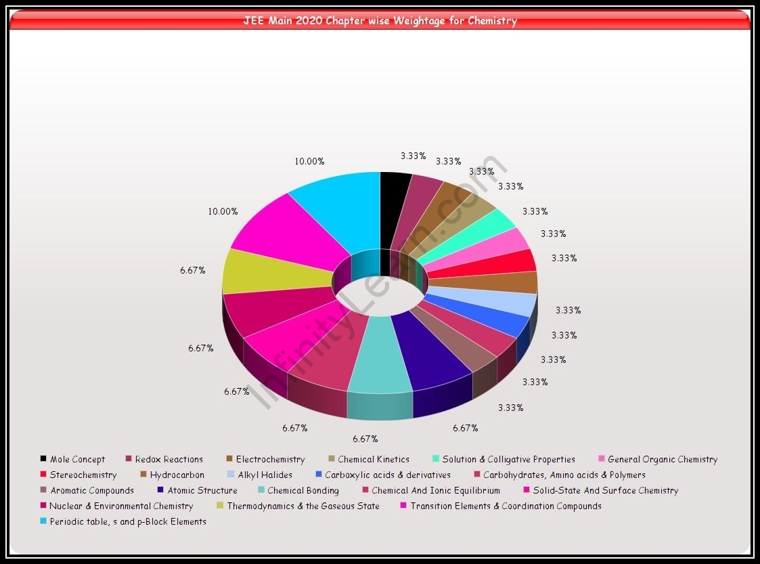Screen dimensions: 760x564
Task: Select the Chemical Kinetics legend entry text
Action: (x=374, y=459)
